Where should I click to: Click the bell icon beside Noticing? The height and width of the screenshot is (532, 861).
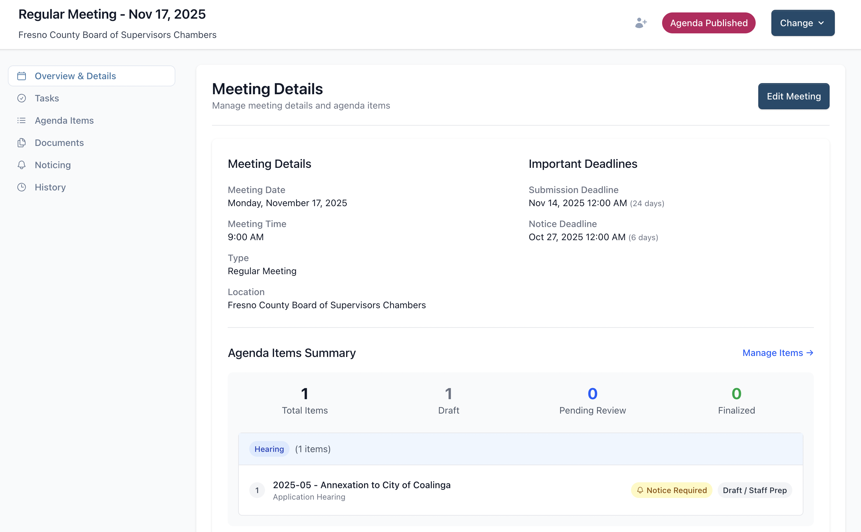22,165
